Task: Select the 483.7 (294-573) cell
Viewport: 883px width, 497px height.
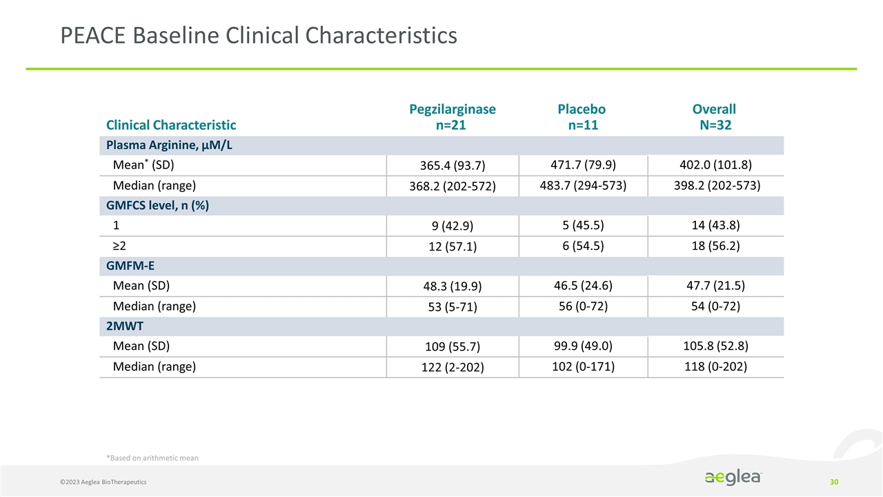Action: click(x=581, y=185)
